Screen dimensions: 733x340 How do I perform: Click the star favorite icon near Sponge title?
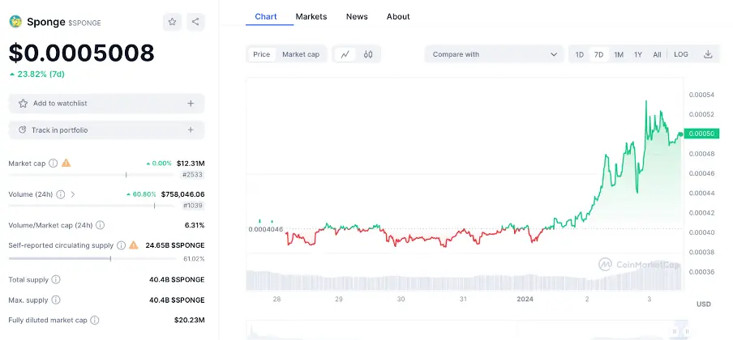[172, 22]
